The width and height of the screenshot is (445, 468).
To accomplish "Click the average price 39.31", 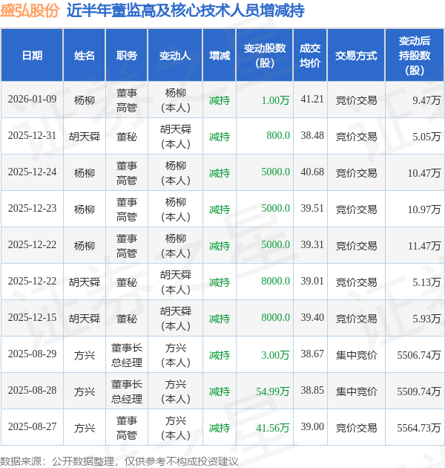I will point(312,244).
